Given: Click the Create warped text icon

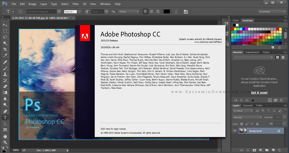Looking at the screenshot, I should [176, 11].
